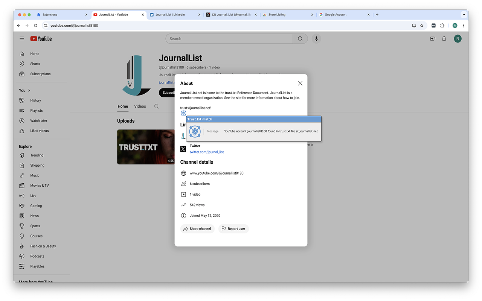Select the channel Home tab
Screen dimensions: 482x301
(x=123, y=106)
